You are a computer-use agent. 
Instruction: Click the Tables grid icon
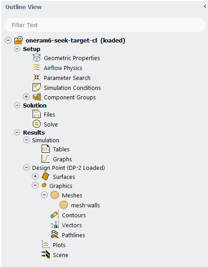[x=46, y=149]
